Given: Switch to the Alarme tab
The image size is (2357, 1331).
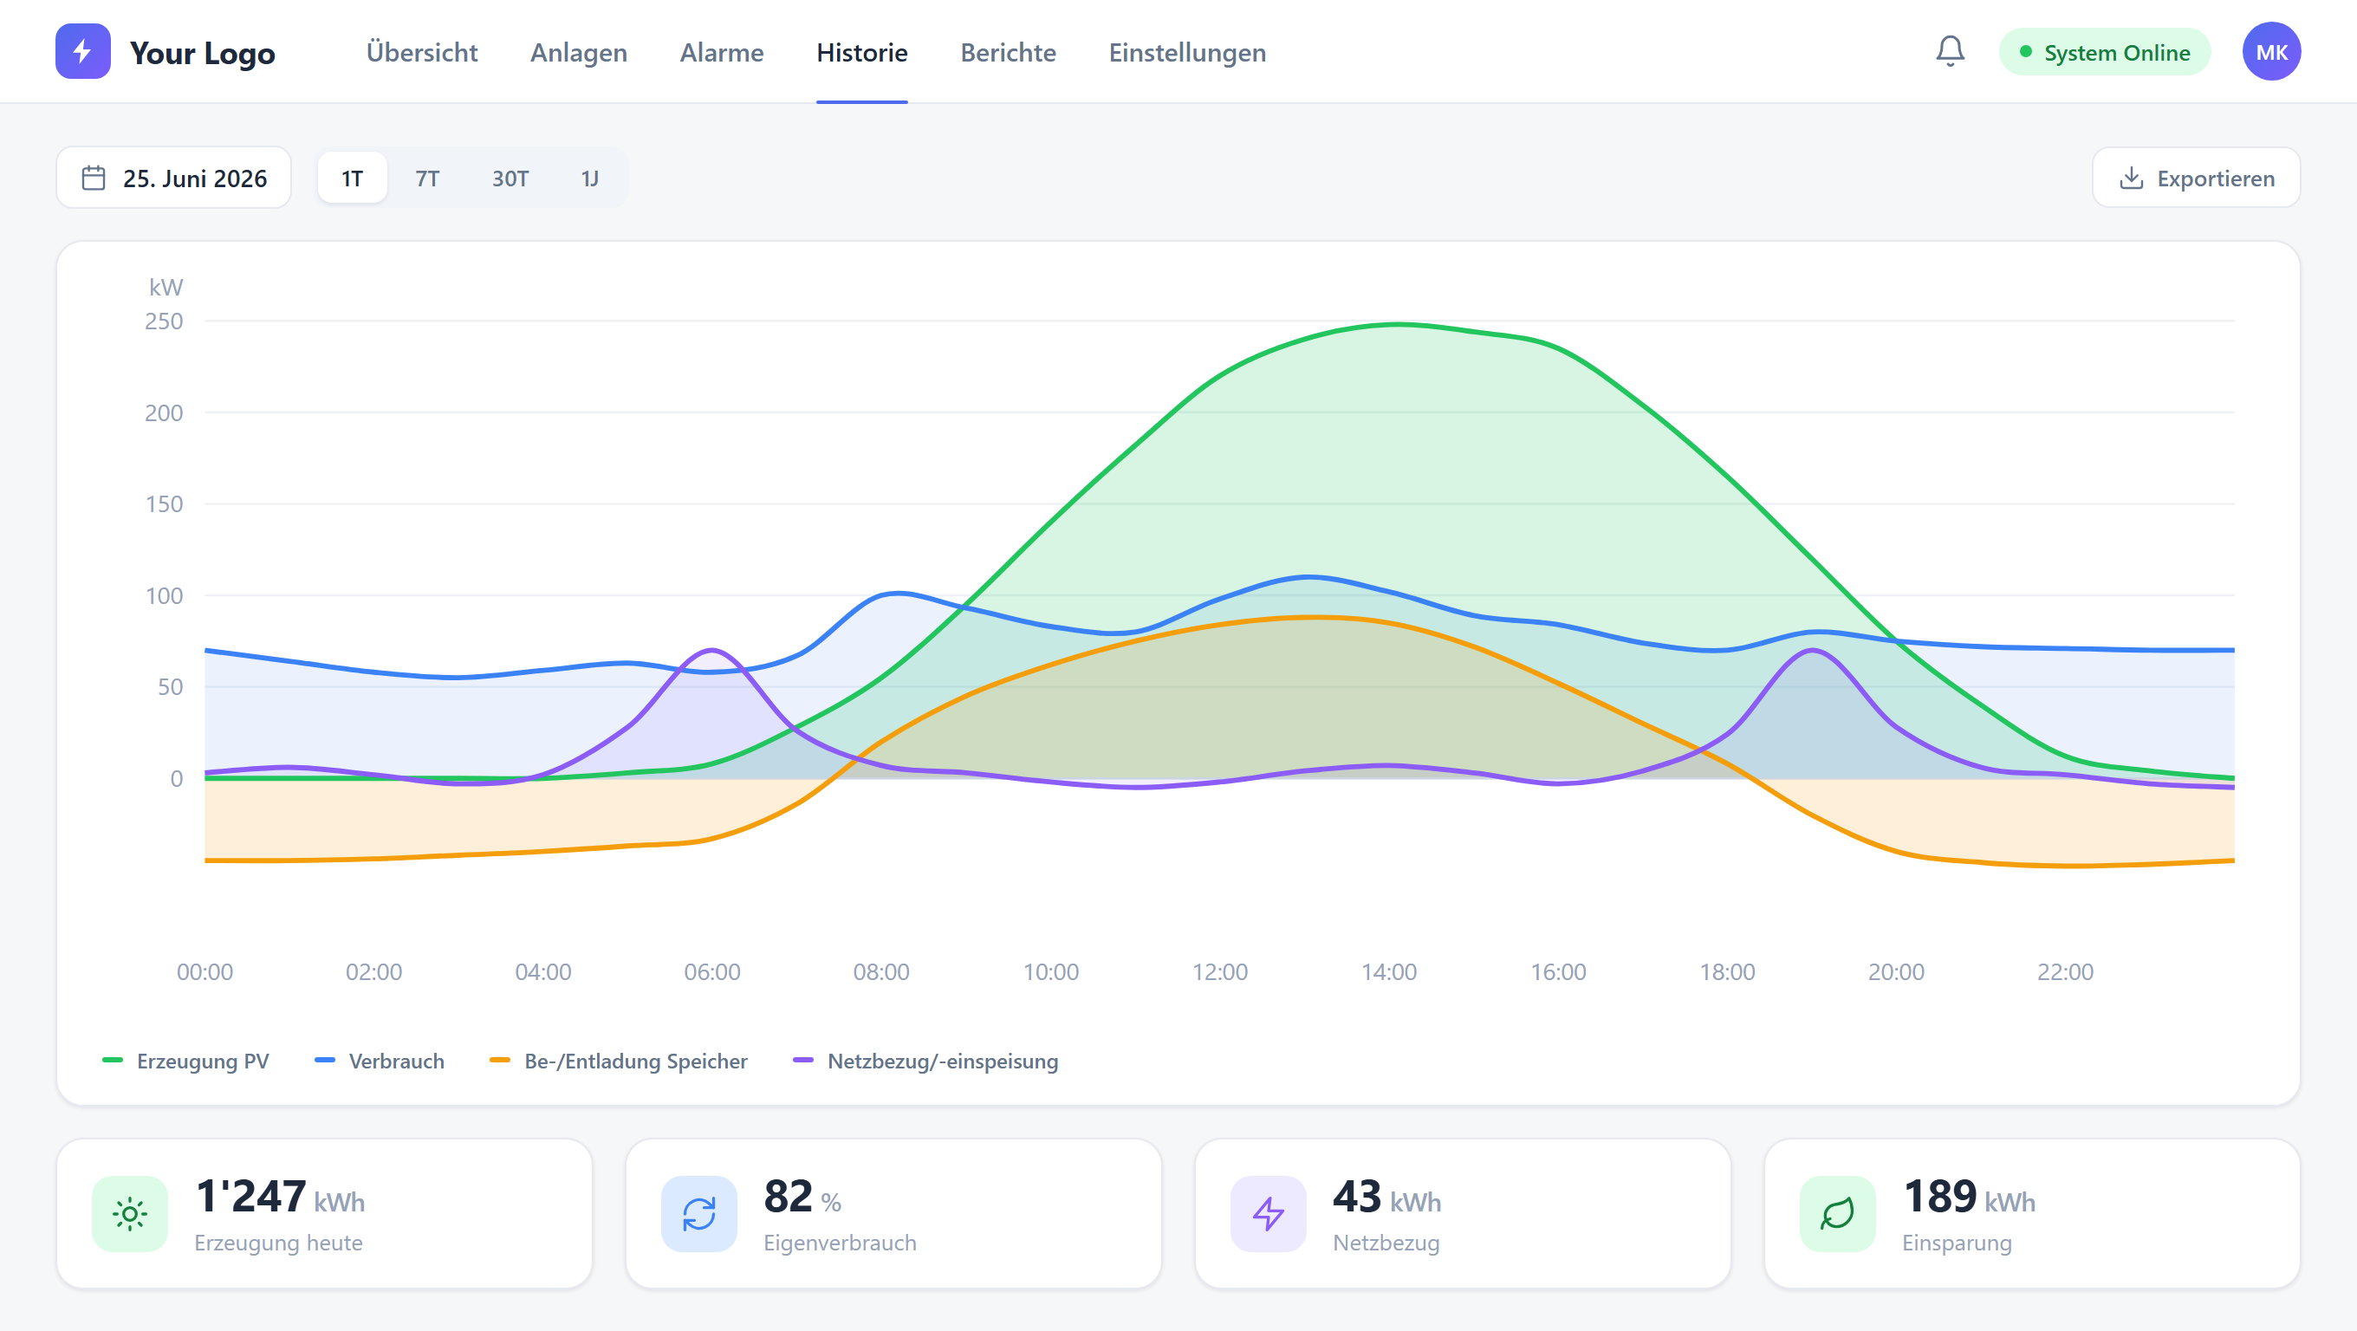Looking at the screenshot, I should point(721,52).
